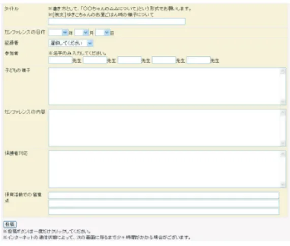Open the year dropdown for conference date
Screen dimensions: 290x246
(58, 33)
